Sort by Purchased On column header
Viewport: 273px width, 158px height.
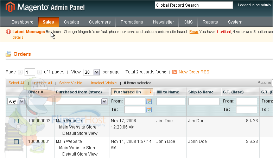127,92
